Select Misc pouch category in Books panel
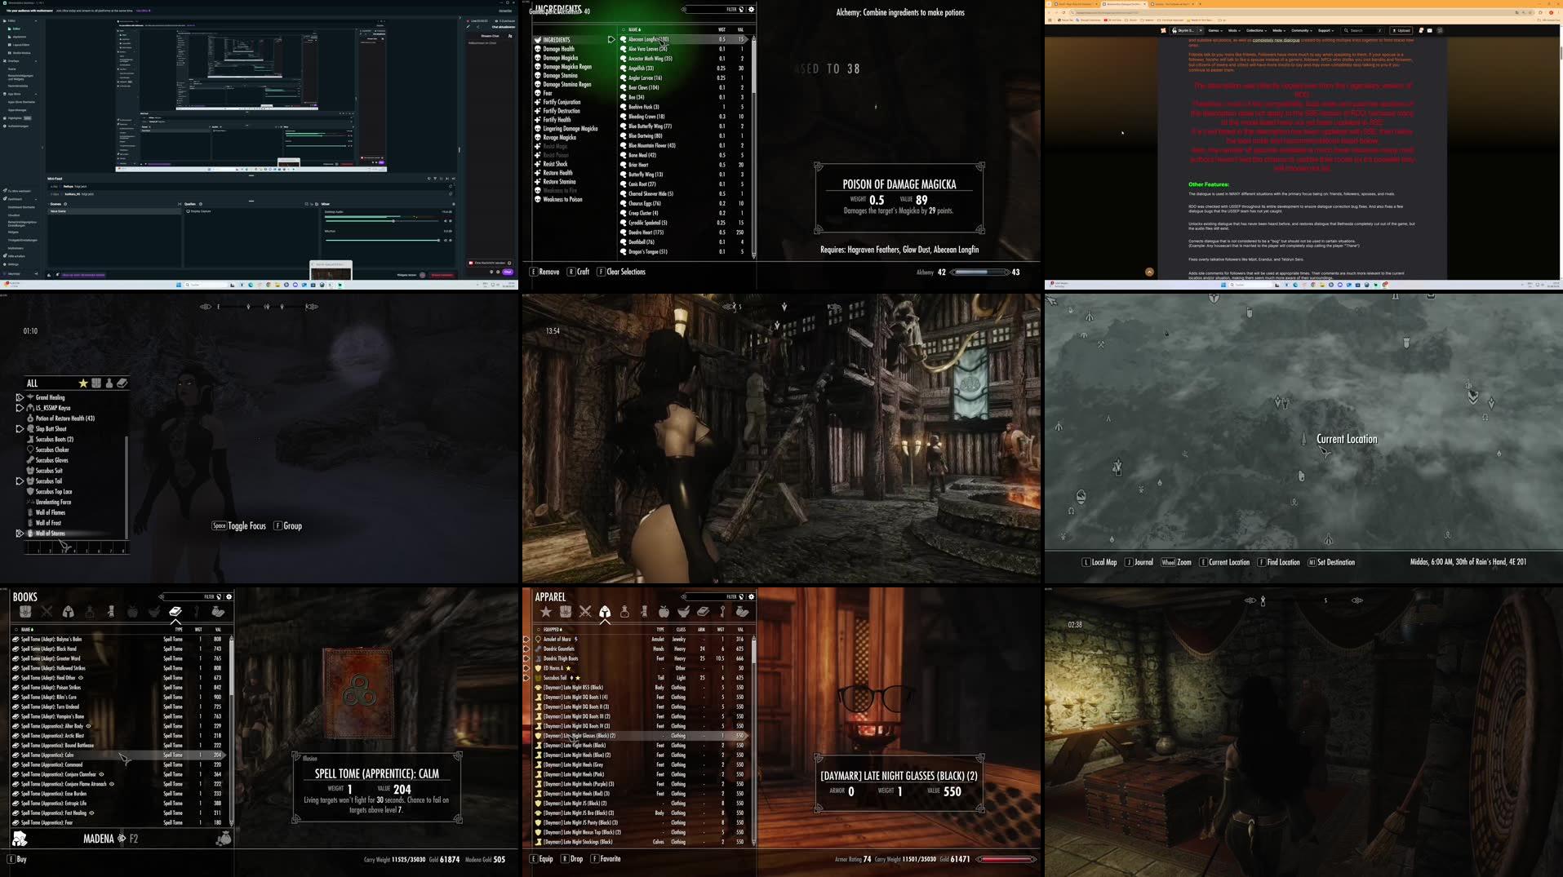 point(218,612)
